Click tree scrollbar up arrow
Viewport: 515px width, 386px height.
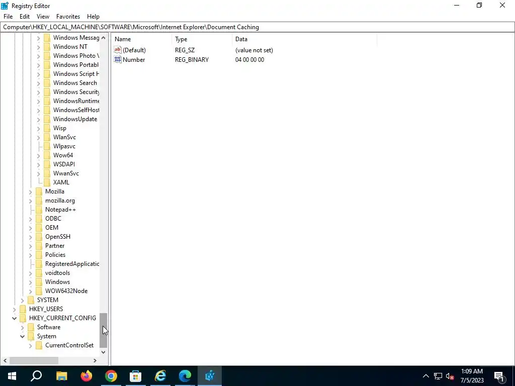click(x=103, y=38)
